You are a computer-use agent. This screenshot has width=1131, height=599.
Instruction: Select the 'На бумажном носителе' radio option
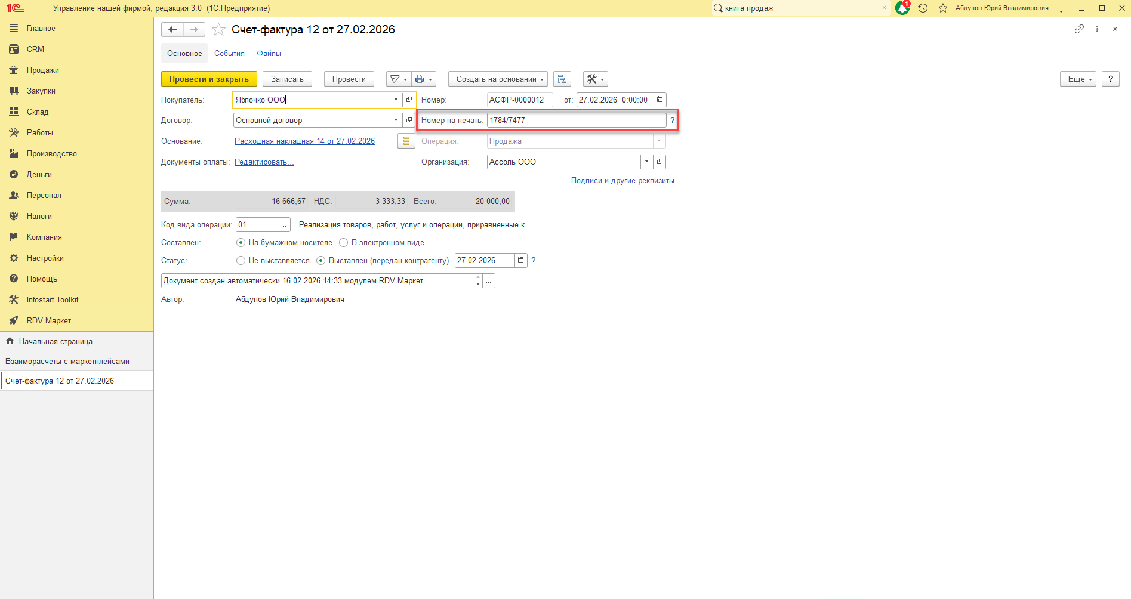[x=241, y=242]
